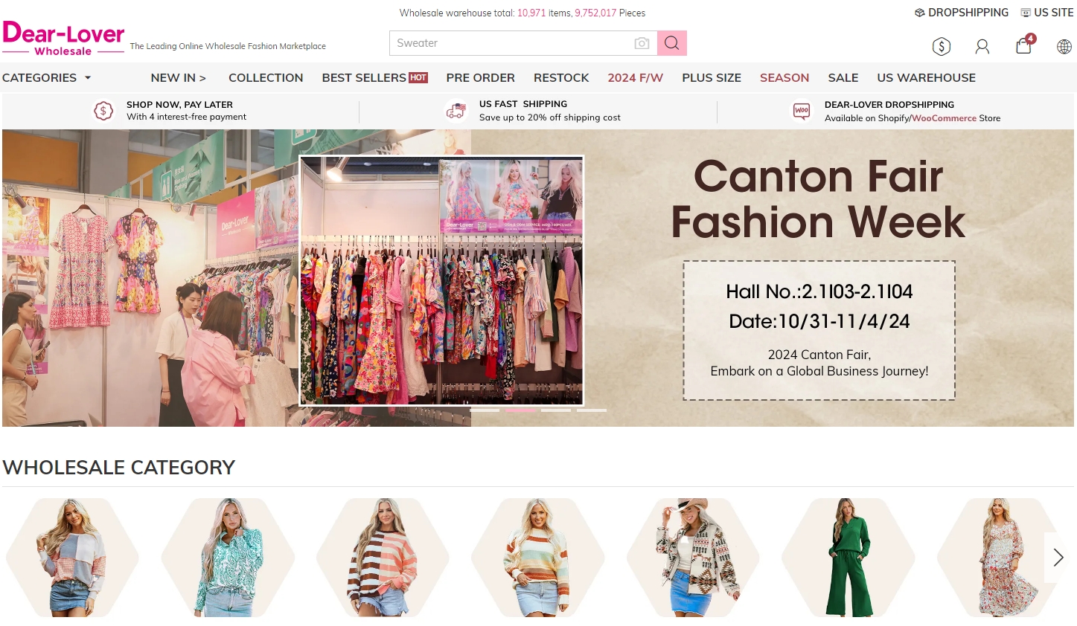Click US FAST SHIPPING text
Viewport: 1077px width, 626px height.
(523, 104)
